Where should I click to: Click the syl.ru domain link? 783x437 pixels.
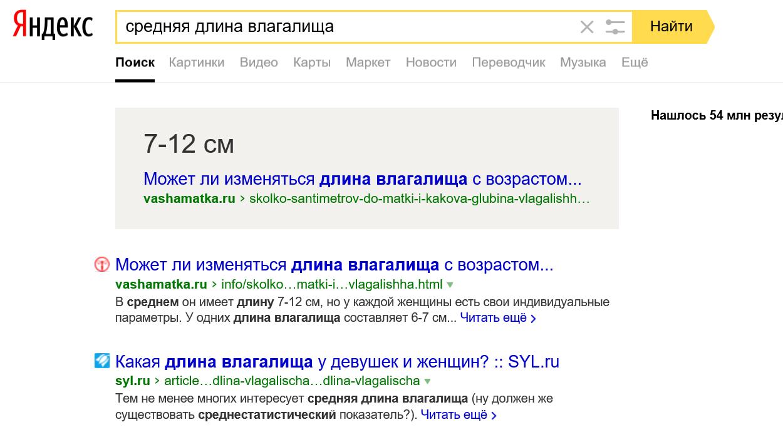tap(133, 381)
